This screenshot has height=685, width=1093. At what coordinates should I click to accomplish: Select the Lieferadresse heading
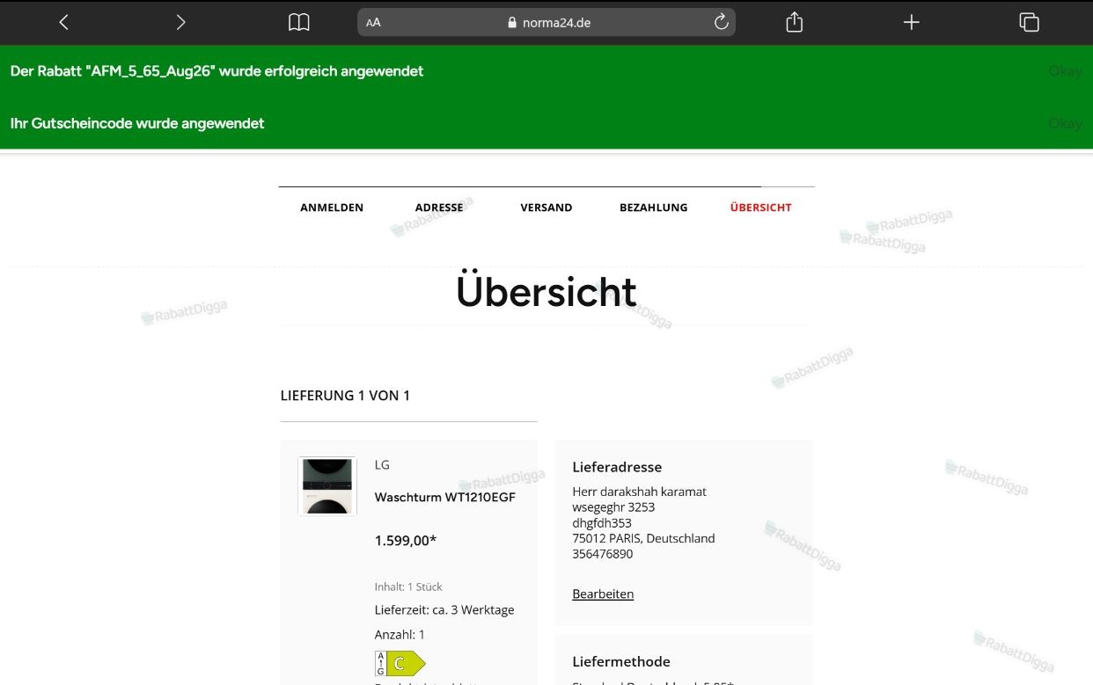(617, 467)
